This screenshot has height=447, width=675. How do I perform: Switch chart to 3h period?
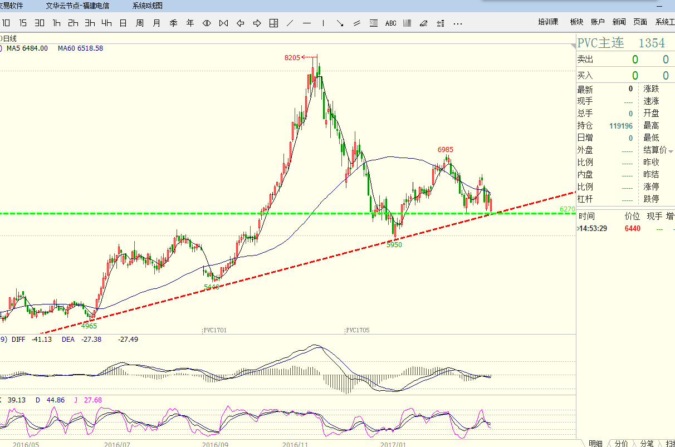tap(90, 23)
